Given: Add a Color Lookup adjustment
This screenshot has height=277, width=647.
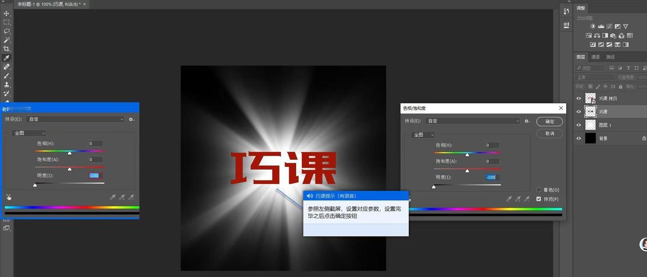Looking at the screenshot, I should (x=630, y=35).
